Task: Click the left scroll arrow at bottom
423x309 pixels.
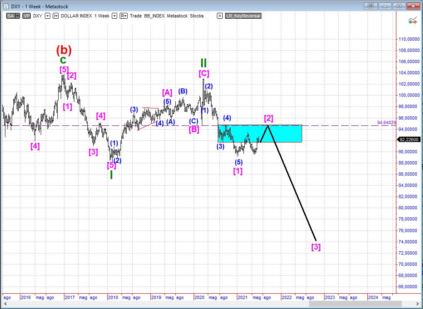Action: pyautogui.click(x=4, y=304)
